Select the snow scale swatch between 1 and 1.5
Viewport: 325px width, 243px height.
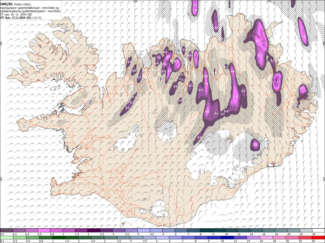click(69, 230)
